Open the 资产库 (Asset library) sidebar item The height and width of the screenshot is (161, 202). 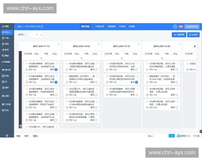[x=6, y=70]
